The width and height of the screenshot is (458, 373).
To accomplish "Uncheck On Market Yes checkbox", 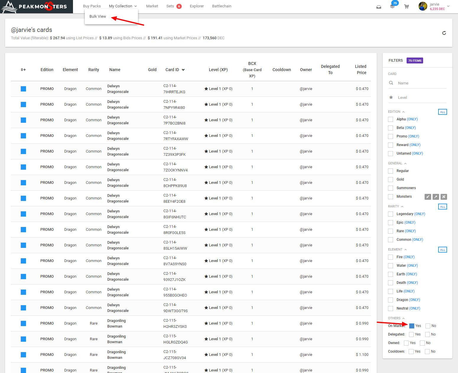I will (412, 326).
